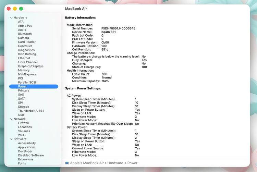Click the Cycle Count value 188

click(105, 74)
